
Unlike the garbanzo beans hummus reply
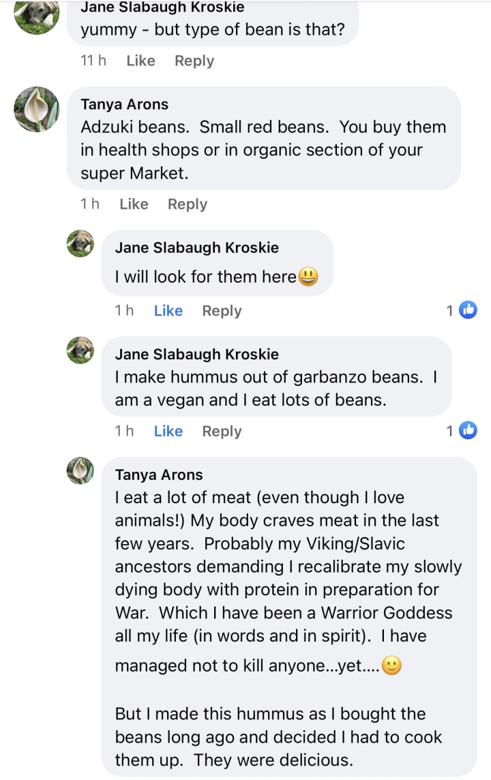(x=168, y=432)
